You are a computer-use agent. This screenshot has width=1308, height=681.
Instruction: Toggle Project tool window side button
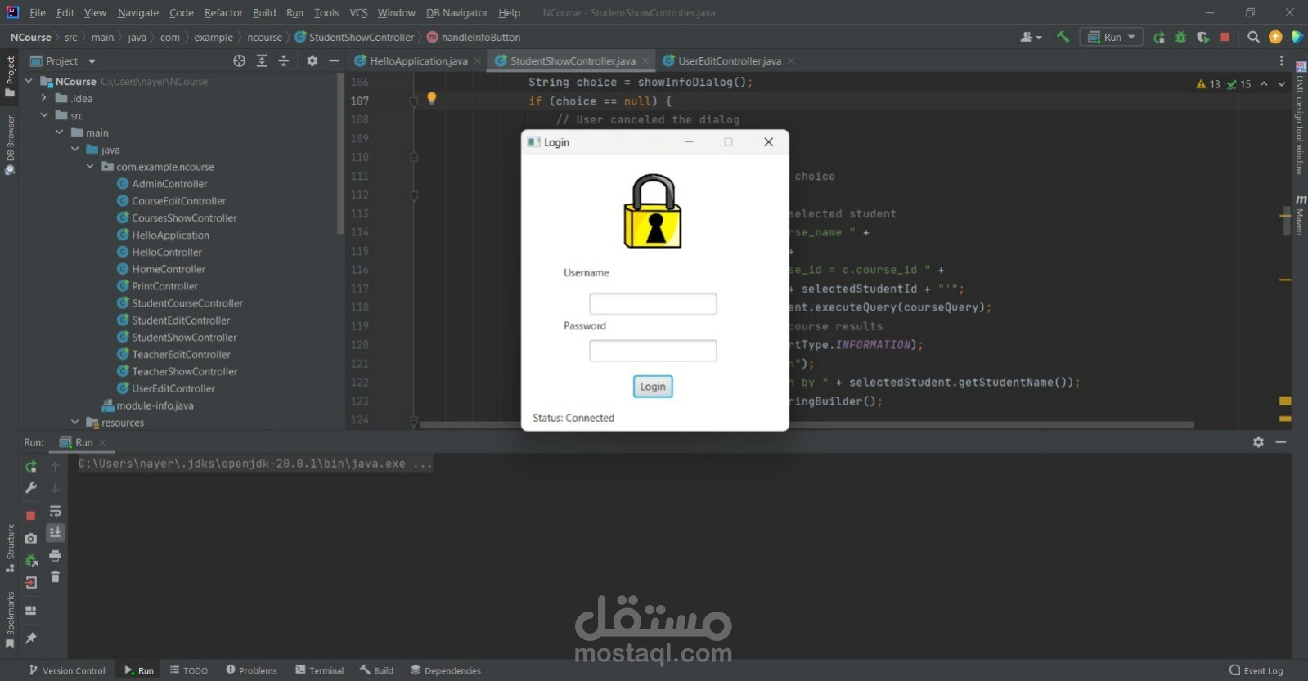[x=10, y=77]
